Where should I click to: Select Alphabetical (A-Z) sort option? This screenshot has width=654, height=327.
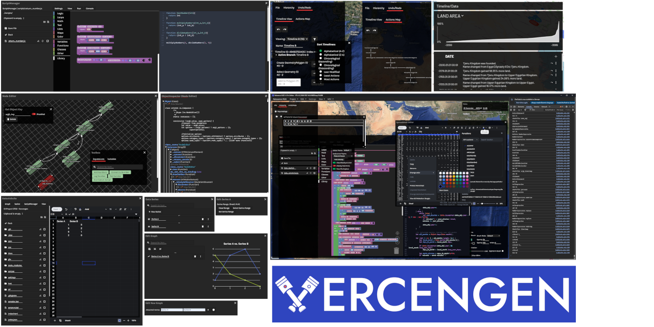[x=320, y=51]
